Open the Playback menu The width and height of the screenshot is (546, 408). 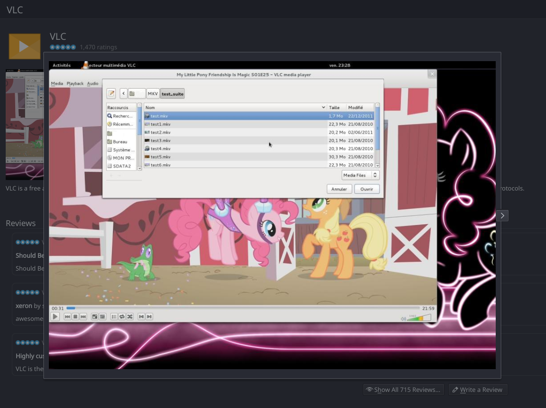tap(75, 83)
